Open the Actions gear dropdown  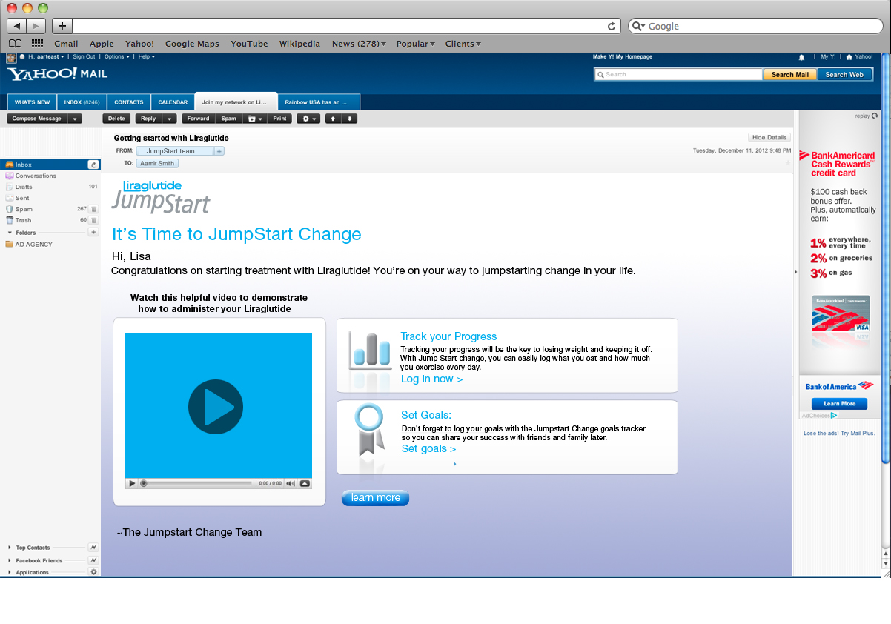[x=308, y=119]
